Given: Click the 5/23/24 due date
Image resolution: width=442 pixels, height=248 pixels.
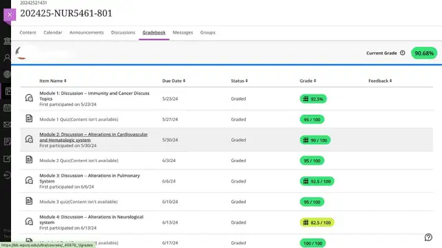Looking at the screenshot, I should click(170, 99).
